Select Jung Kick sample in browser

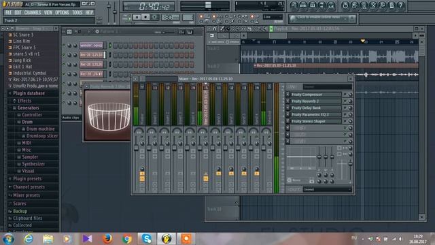pos(22,61)
